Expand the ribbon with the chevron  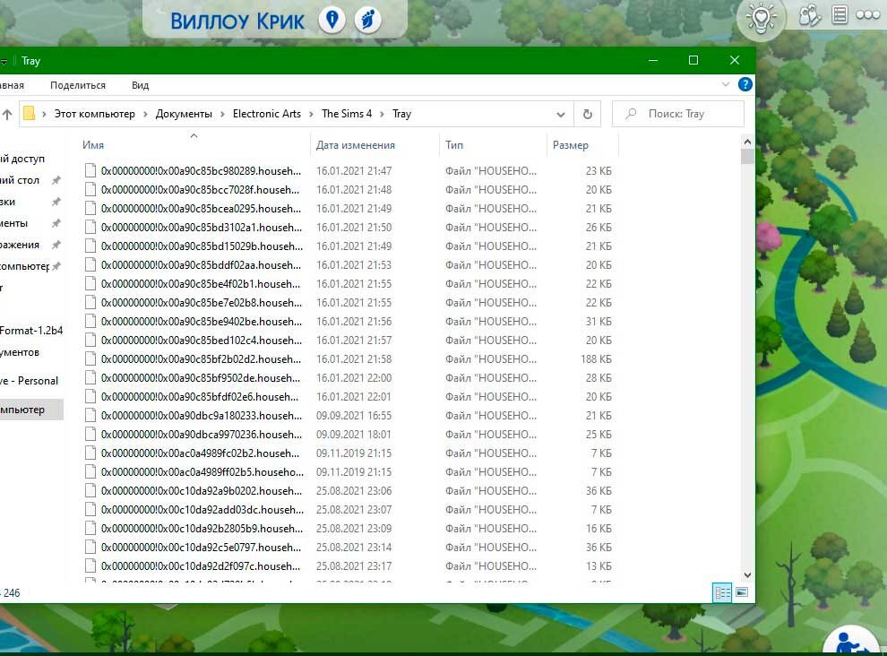click(x=725, y=85)
